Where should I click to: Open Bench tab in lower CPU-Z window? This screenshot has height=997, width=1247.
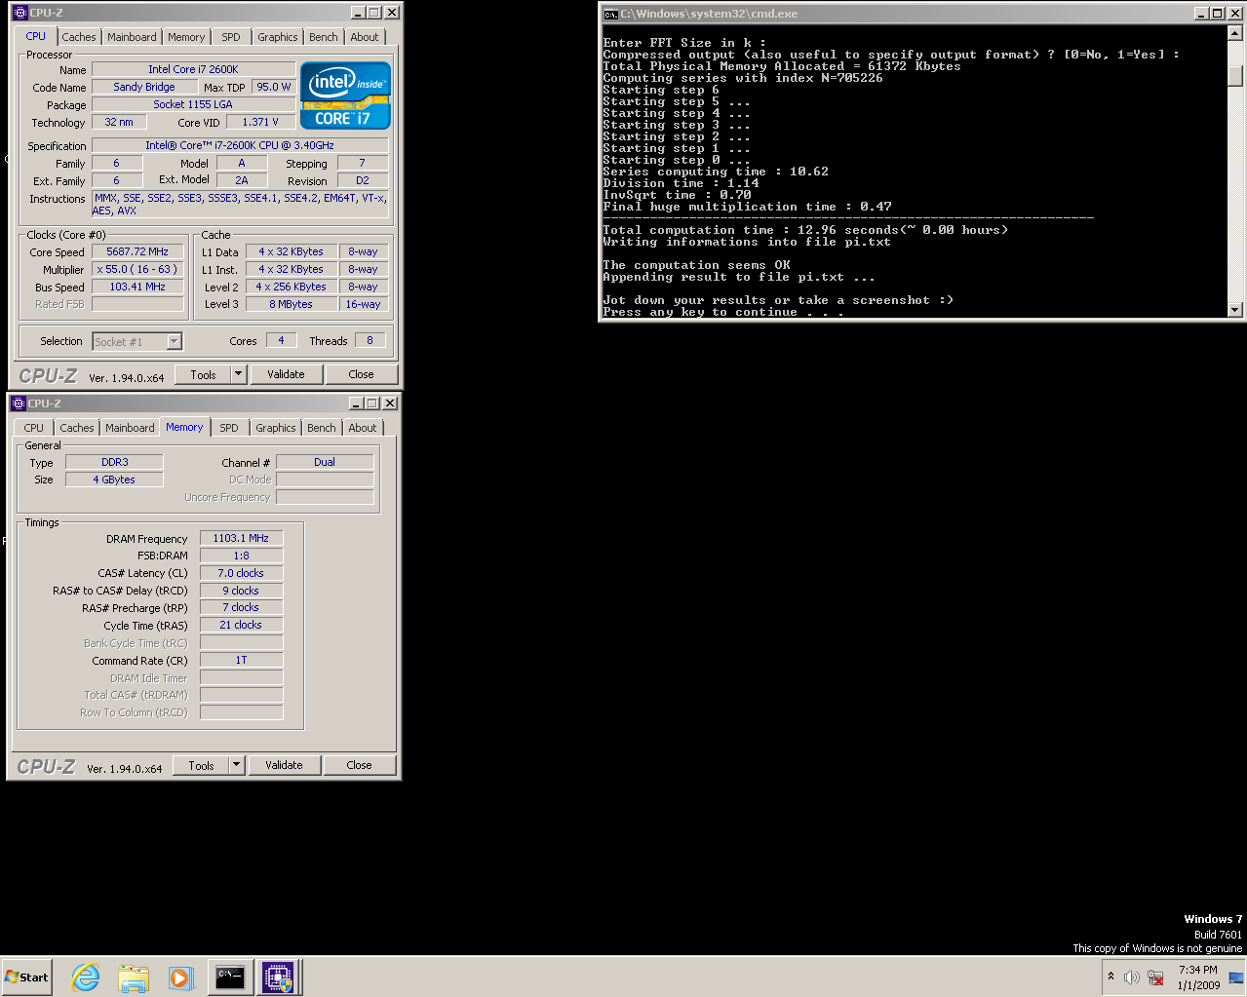click(x=322, y=428)
